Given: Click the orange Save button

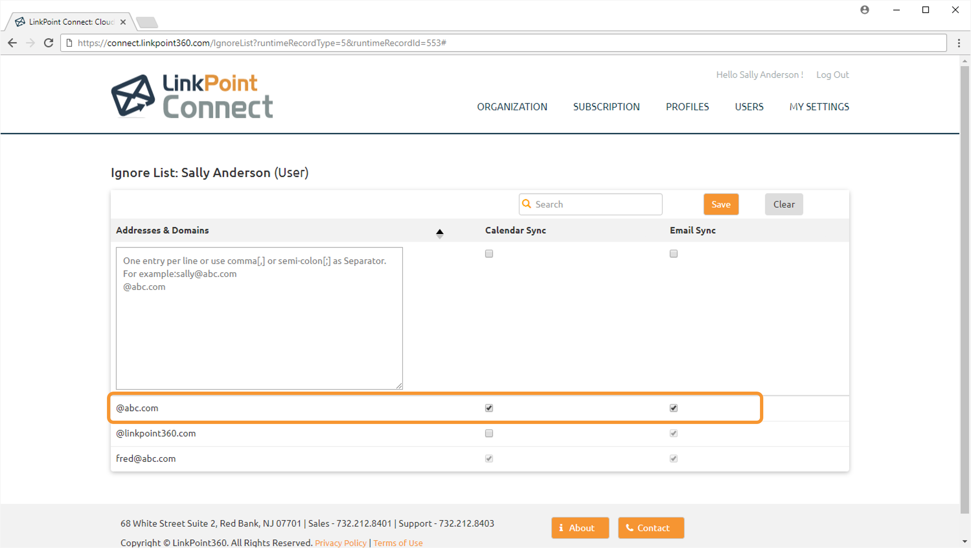Looking at the screenshot, I should (x=721, y=204).
